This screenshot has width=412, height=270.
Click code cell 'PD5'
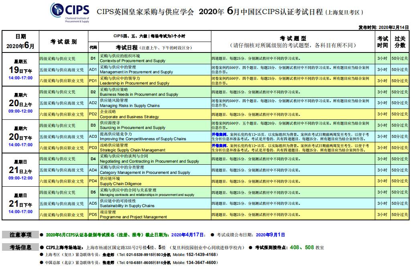tap(93, 214)
